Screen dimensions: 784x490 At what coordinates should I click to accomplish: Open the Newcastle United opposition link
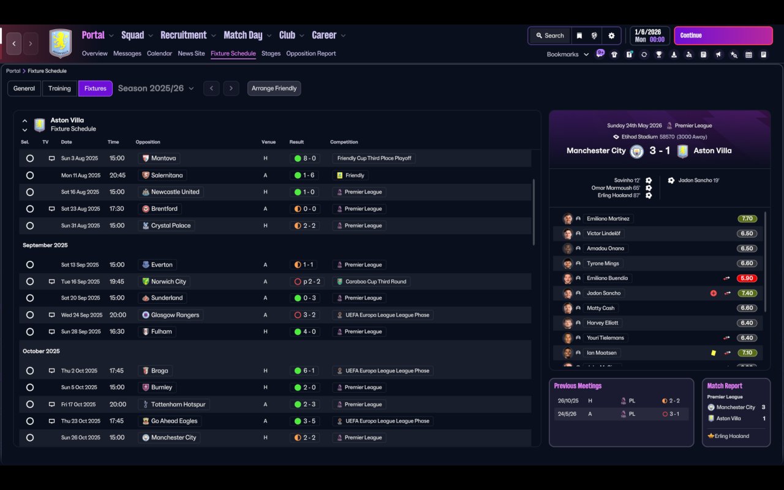point(171,192)
